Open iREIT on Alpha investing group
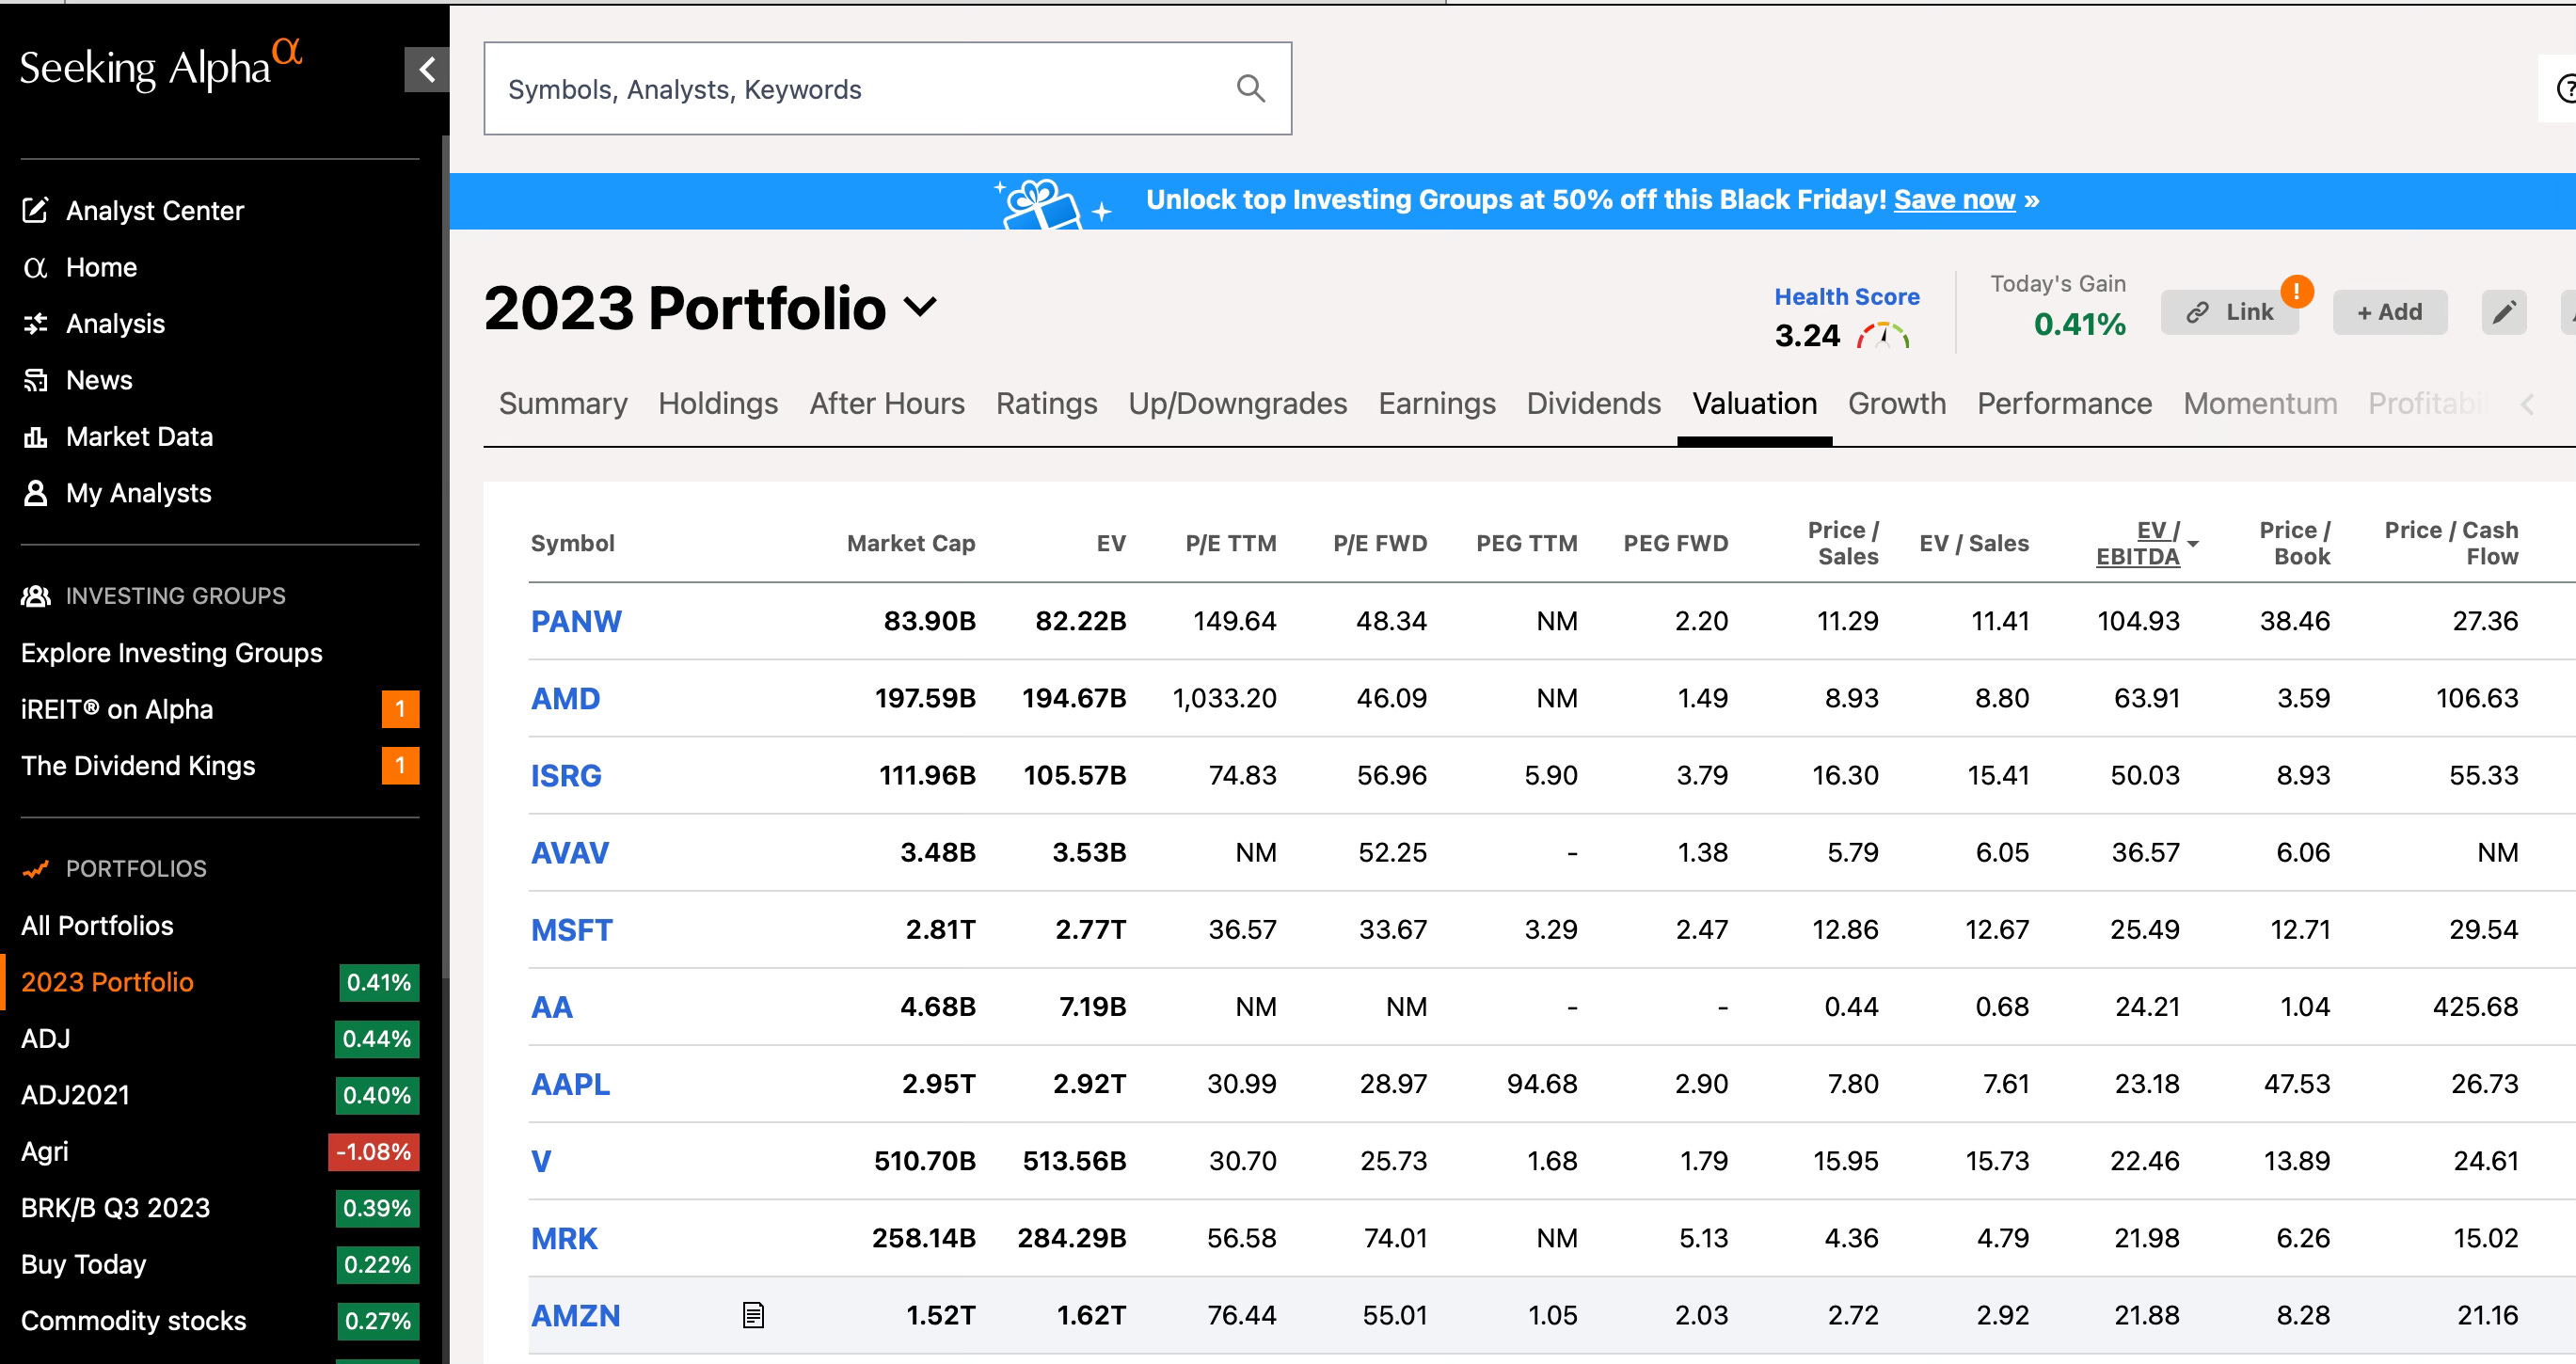Viewport: 2576px width, 1364px height. (117, 709)
